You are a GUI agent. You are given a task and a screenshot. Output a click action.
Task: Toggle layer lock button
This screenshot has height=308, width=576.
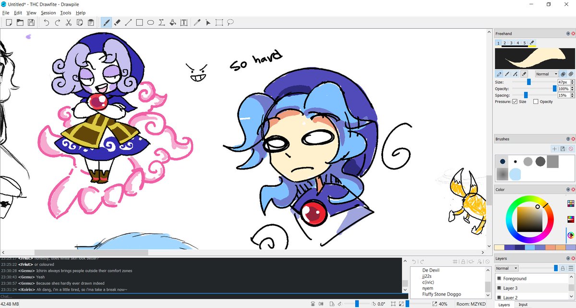pyautogui.click(x=564, y=268)
